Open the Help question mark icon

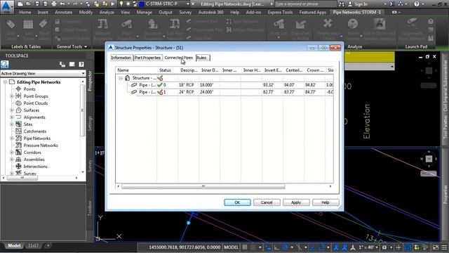click(x=417, y=4)
